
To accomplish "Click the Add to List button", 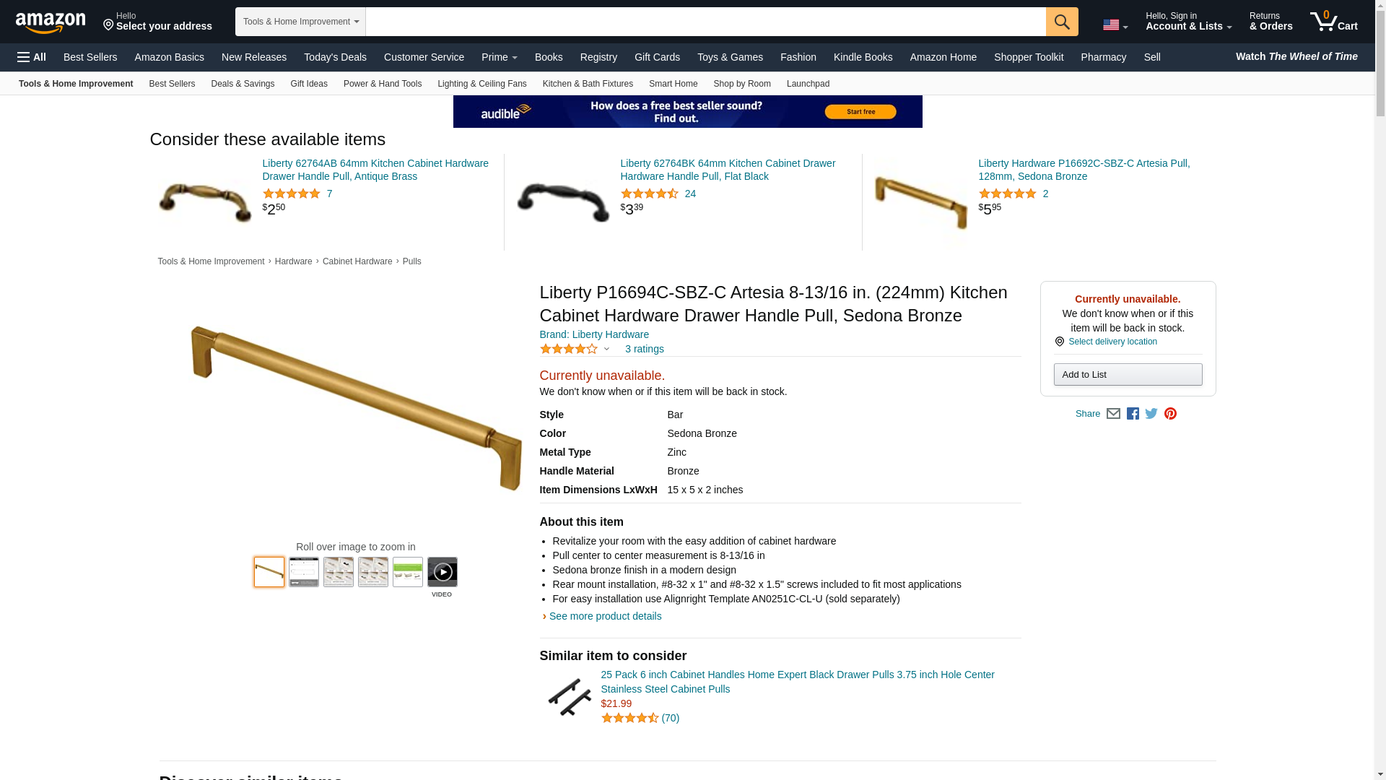I will [1128, 374].
